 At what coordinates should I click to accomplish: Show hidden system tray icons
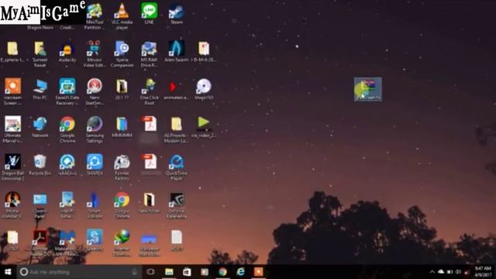click(x=432, y=272)
